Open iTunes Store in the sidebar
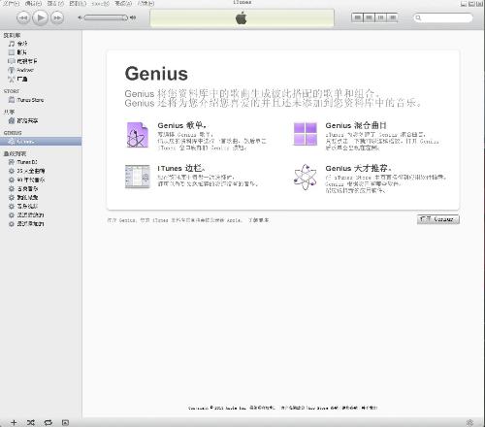The width and height of the screenshot is (485, 427). click(26, 100)
